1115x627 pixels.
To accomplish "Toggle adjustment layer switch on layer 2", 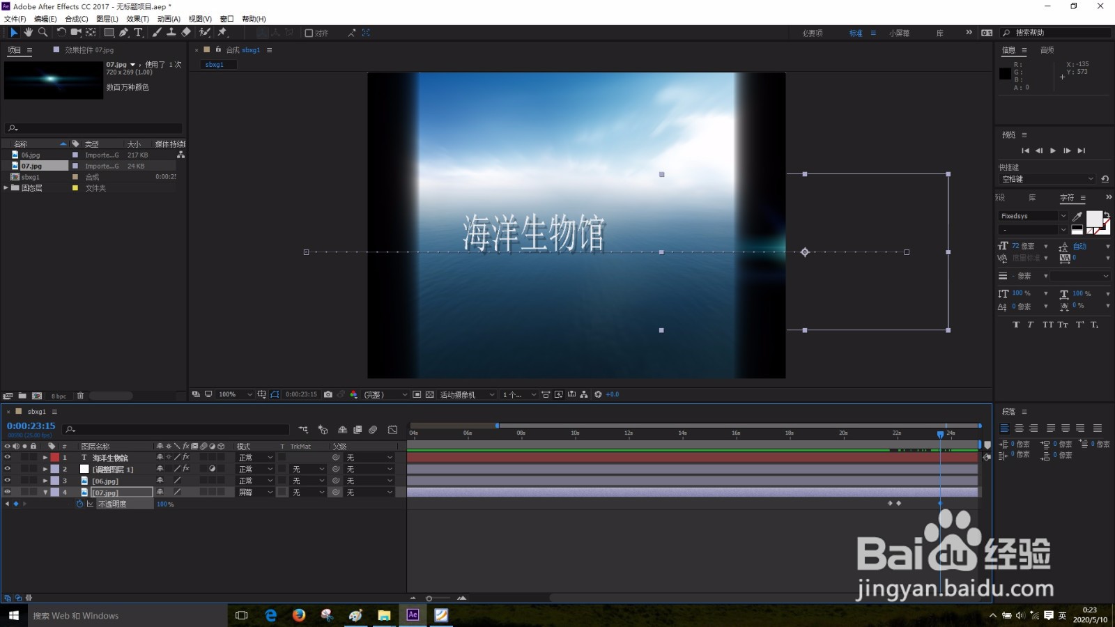I will (213, 469).
